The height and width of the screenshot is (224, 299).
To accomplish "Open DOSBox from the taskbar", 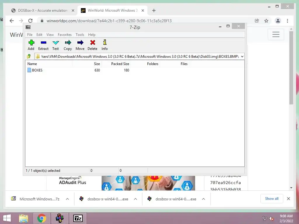I will (60, 218).
